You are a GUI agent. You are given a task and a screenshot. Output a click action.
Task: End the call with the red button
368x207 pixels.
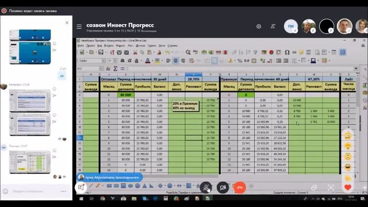(x=240, y=187)
